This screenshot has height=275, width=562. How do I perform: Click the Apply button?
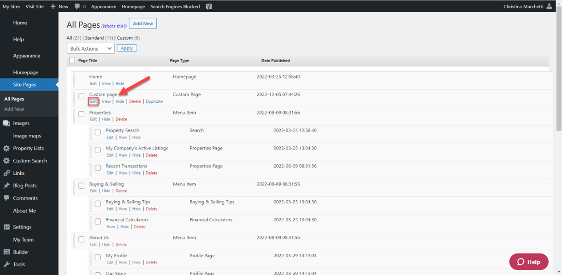[127, 48]
